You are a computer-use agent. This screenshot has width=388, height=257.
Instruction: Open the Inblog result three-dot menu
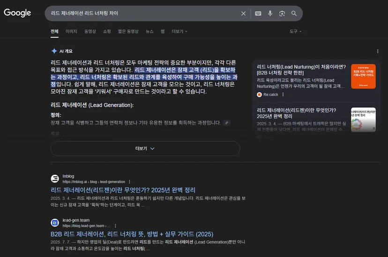129,182
